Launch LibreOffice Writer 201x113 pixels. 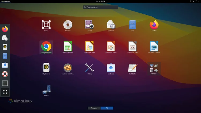point(154,47)
